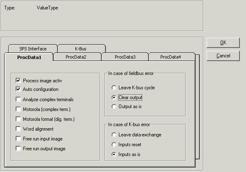The width and height of the screenshot is (246, 172).
Task: Open the K-Bus tab
Action: pyautogui.click(x=81, y=49)
